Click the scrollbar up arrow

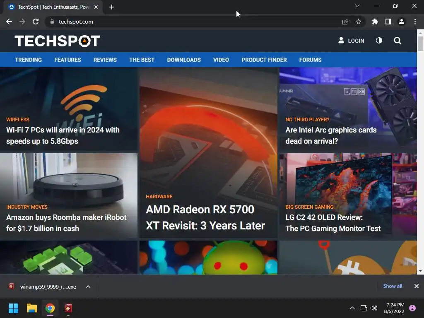point(420,33)
